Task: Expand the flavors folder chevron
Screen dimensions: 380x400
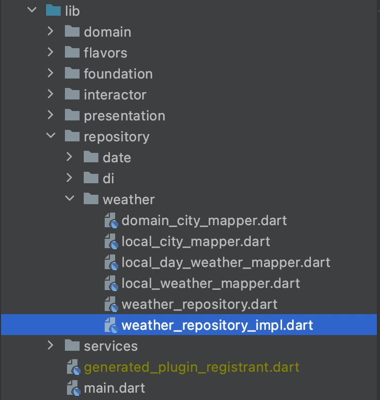Action: click(50, 52)
